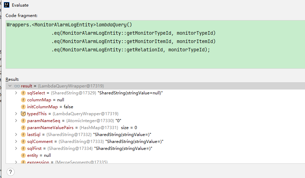305x178 pixels.
Task: Click the Code fragment label
Action: pos(21,16)
